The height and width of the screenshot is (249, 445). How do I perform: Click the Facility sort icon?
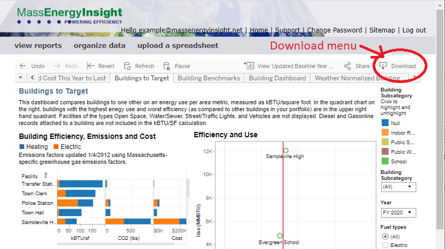(x=46, y=175)
